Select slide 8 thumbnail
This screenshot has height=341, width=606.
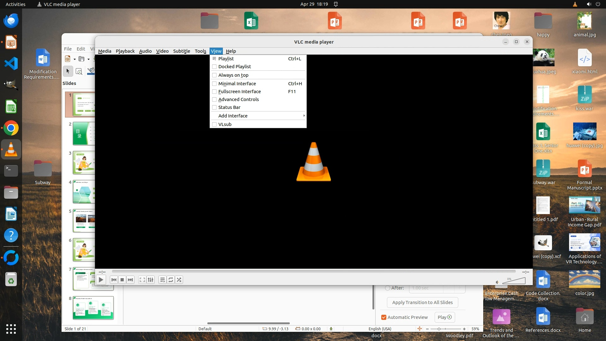[93, 308]
